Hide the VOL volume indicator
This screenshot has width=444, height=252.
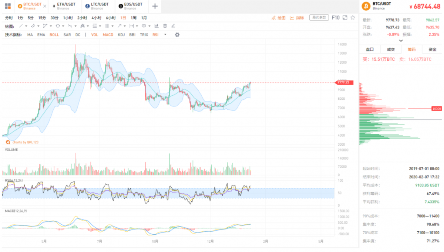(x=95, y=35)
